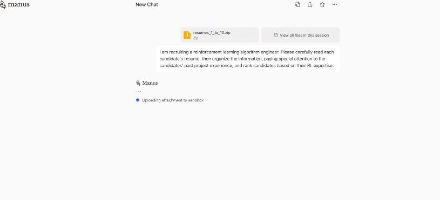Click the Zip file type label
The height and width of the screenshot is (200, 440).
click(x=195, y=38)
